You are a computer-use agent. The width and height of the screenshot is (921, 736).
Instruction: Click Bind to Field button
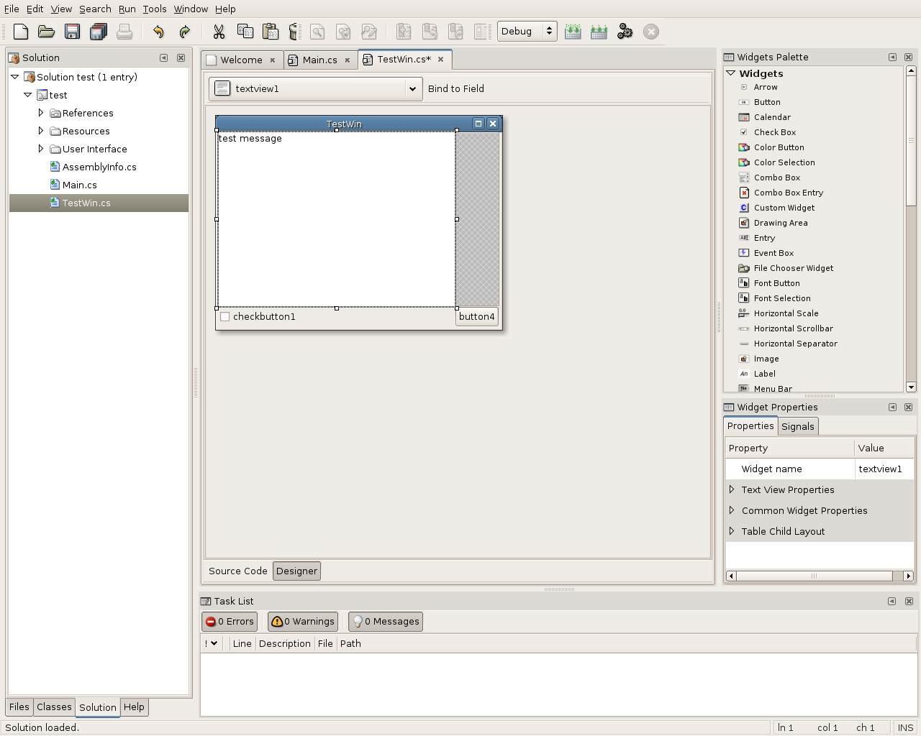[x=456, y=88]
